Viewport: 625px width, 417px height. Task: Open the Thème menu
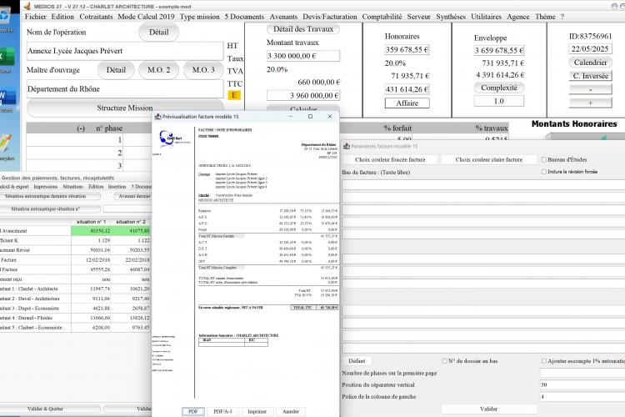point(545,17)
